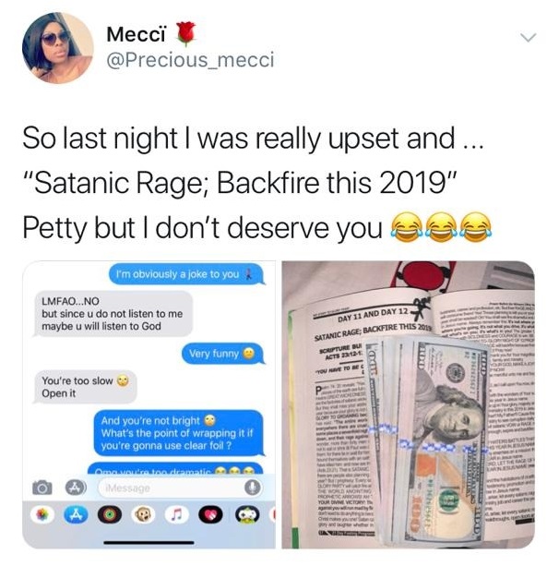Open the Mecci display name
559x566 pixels.
136,35
